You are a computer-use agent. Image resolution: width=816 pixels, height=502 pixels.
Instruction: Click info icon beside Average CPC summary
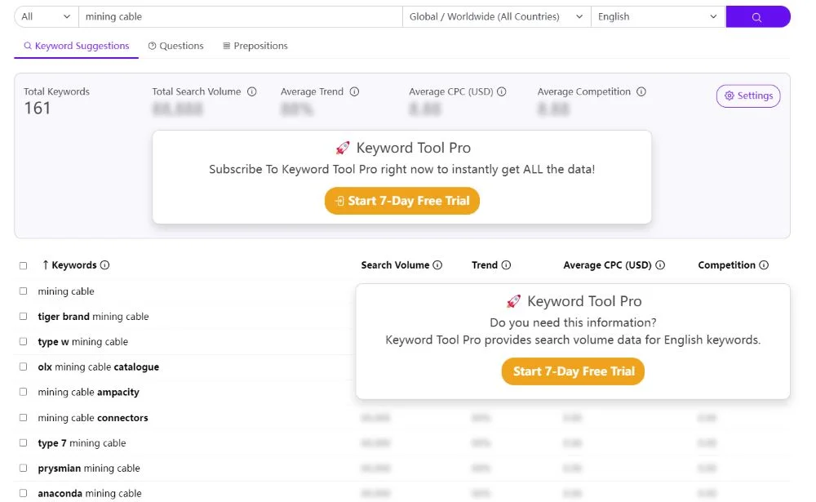coord(502,92)
